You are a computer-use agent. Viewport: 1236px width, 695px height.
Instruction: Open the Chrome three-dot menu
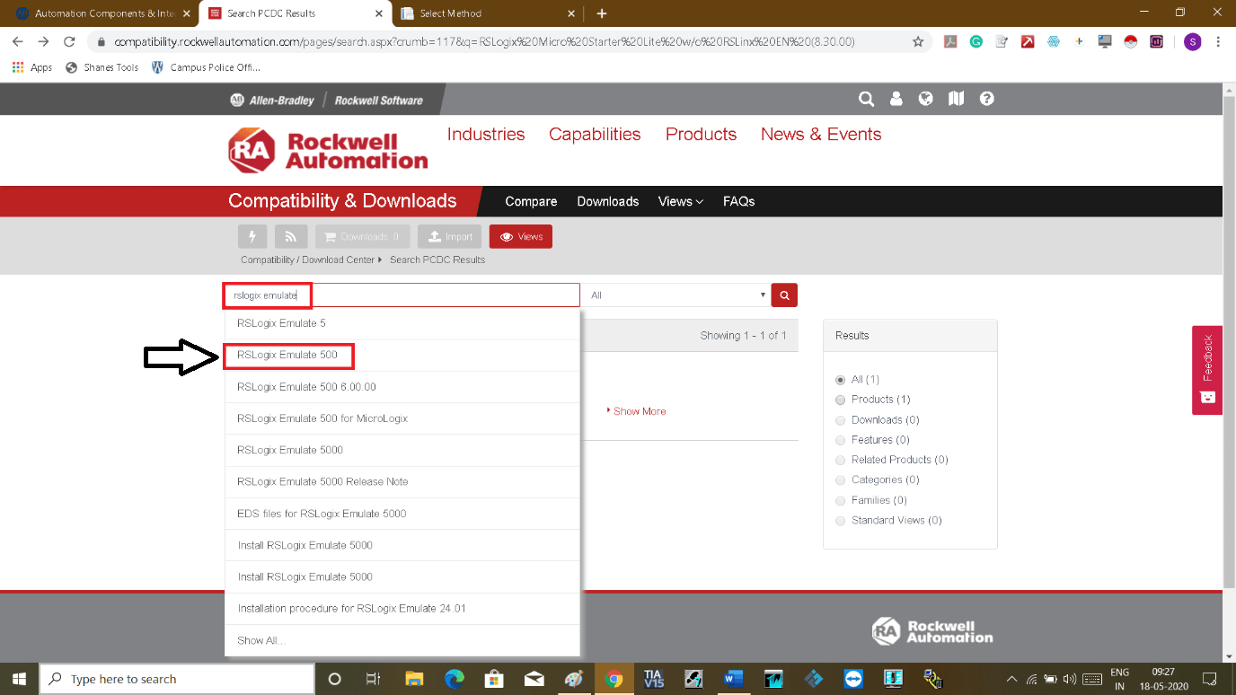tap(1218, 41)
